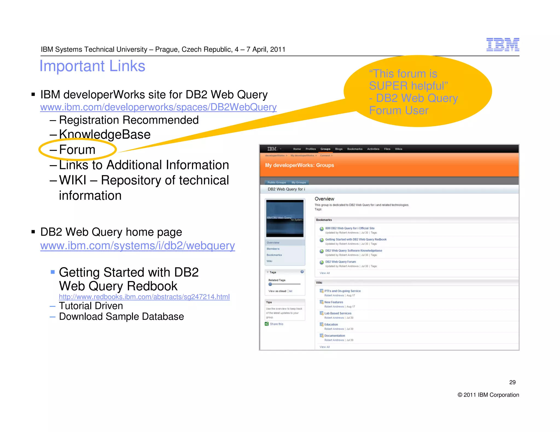Switch to the My Groups tab
Image resolution: width=560 pixels, height=432 pixels.
[299, 182]
